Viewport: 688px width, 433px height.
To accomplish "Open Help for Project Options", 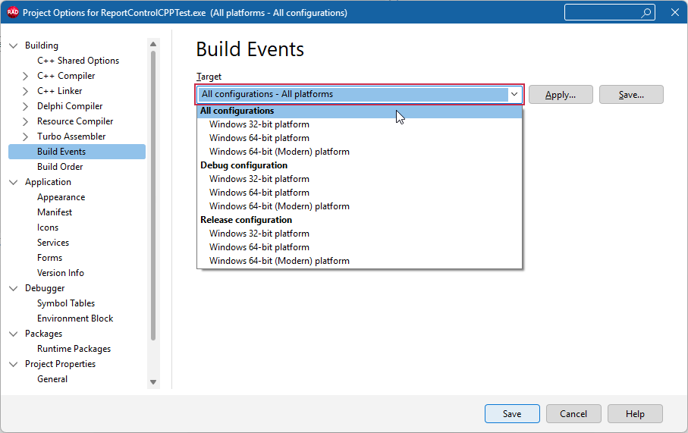I will click(635, 414).
